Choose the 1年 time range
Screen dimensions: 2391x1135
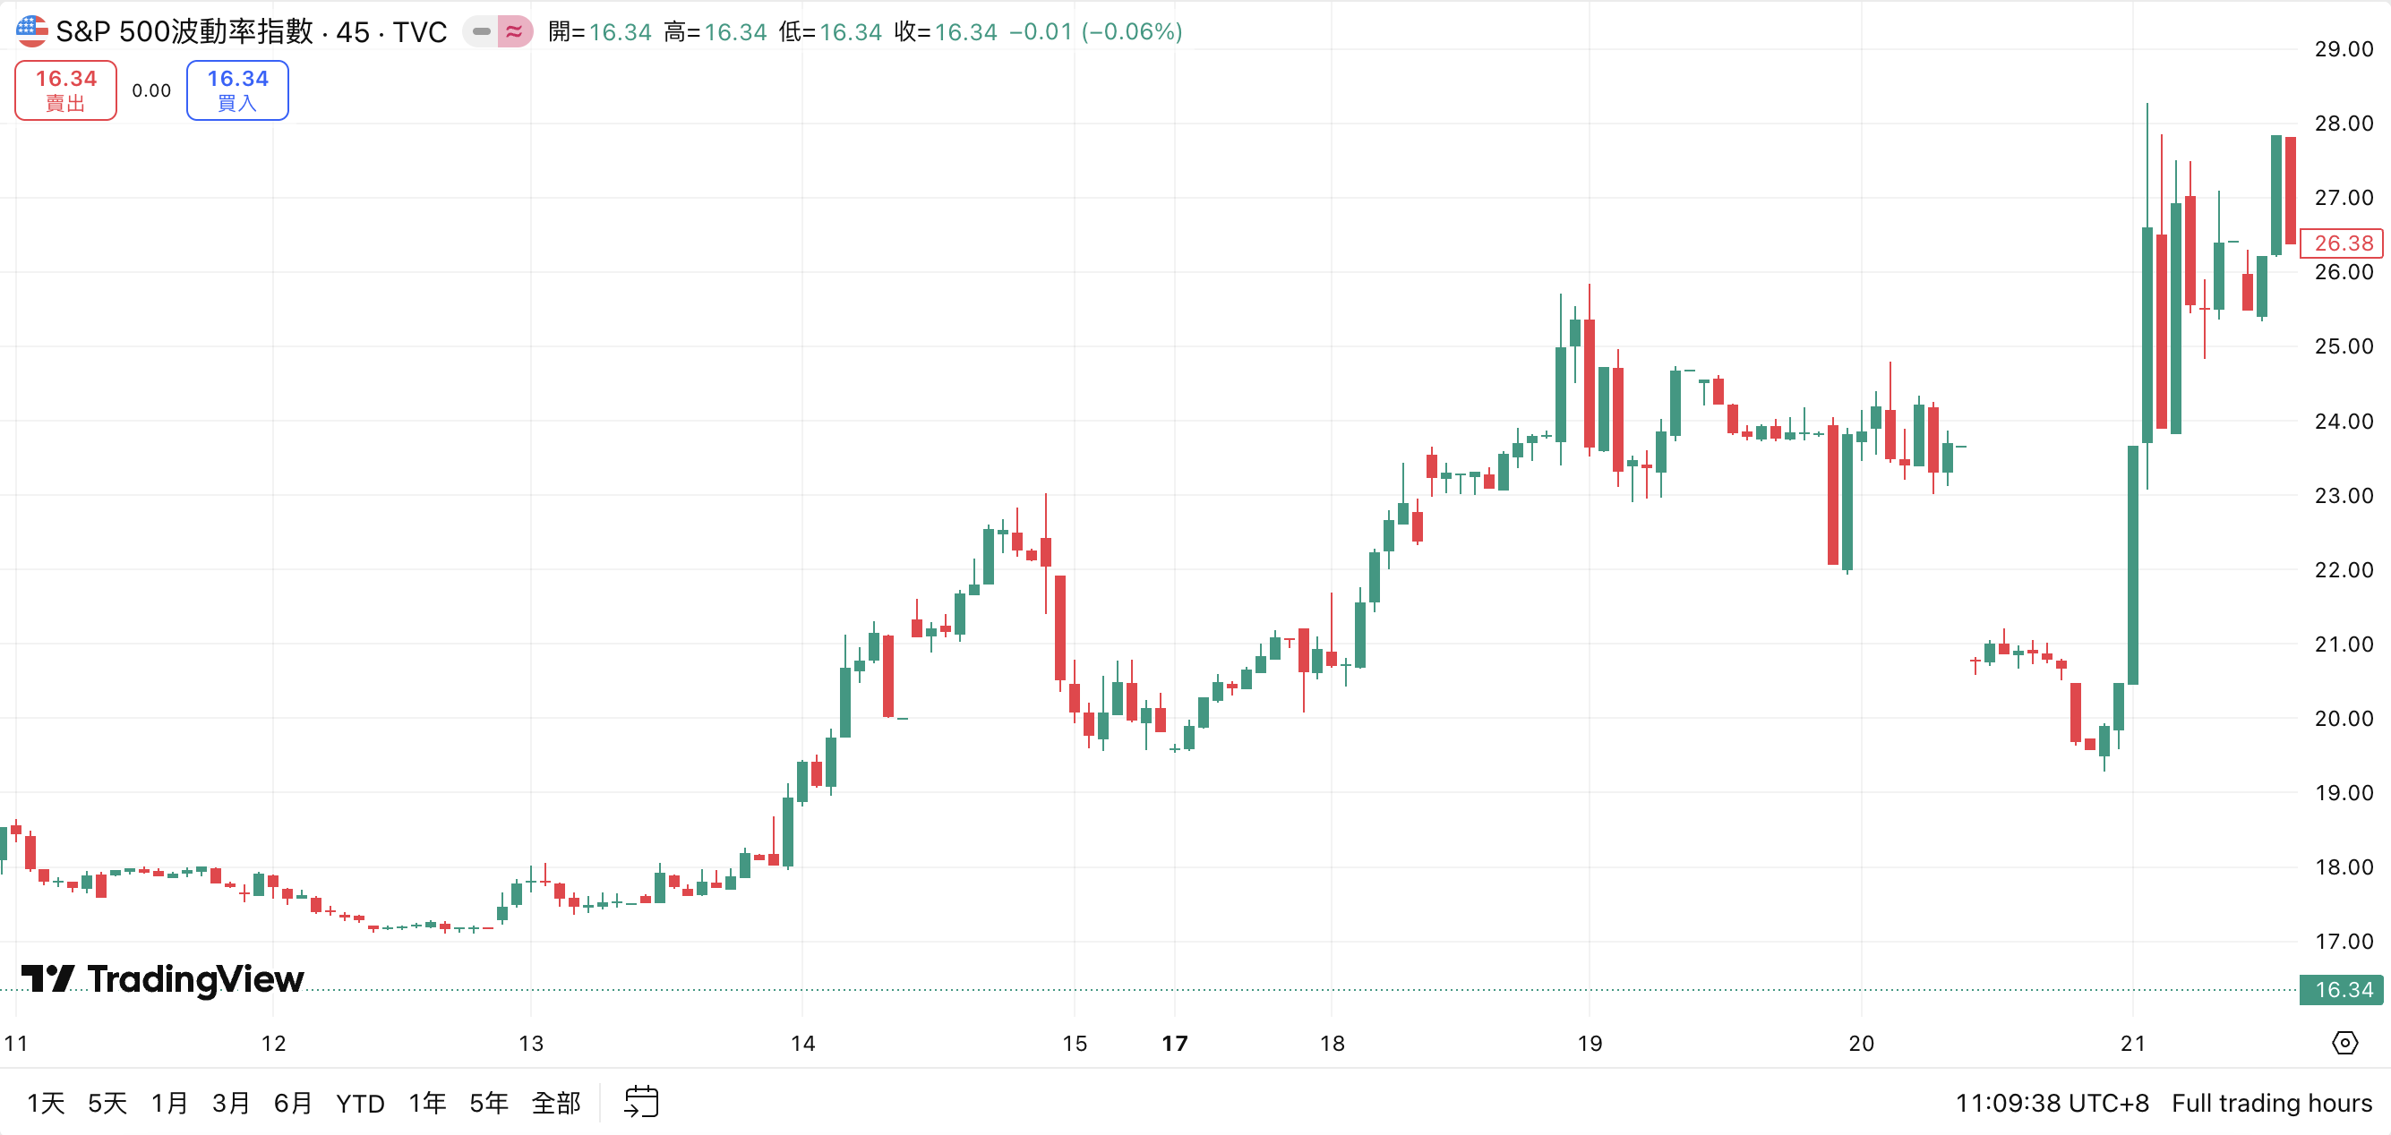(x=427, y=1103)
